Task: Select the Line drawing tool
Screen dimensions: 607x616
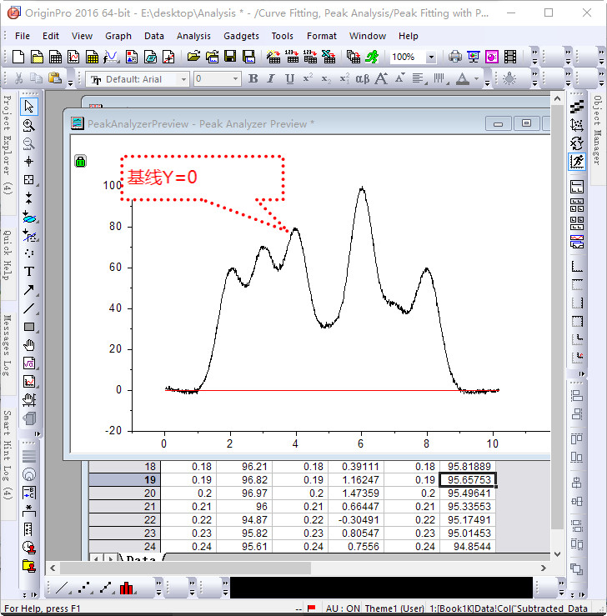Action: [28, 308]
